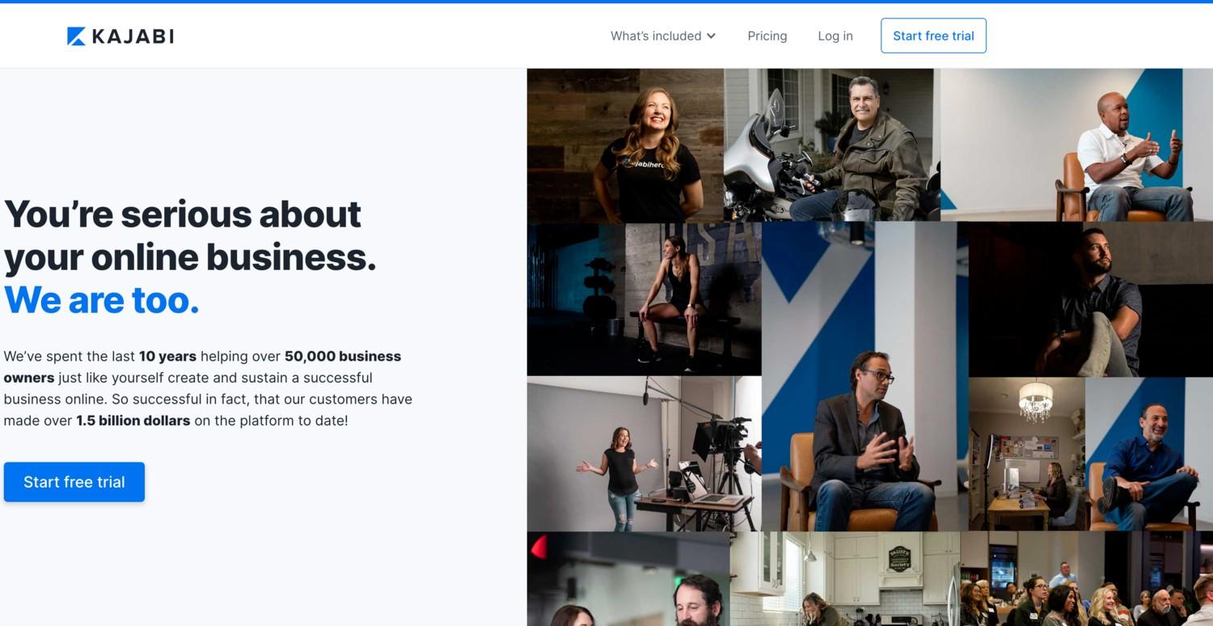Open the Log in link

(835, 36)
